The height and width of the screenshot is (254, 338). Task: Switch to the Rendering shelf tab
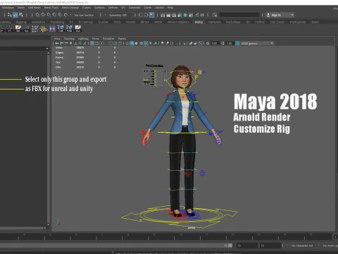[x=57, y=22]
